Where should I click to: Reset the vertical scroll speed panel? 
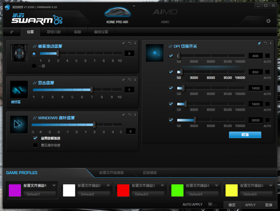(x=130, y=43)
